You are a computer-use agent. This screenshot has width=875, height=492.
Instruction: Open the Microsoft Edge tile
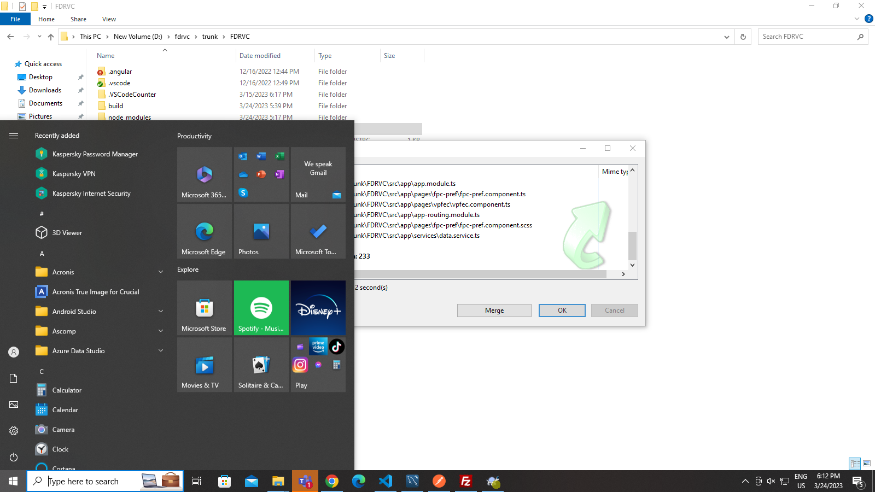click(204, 231)
